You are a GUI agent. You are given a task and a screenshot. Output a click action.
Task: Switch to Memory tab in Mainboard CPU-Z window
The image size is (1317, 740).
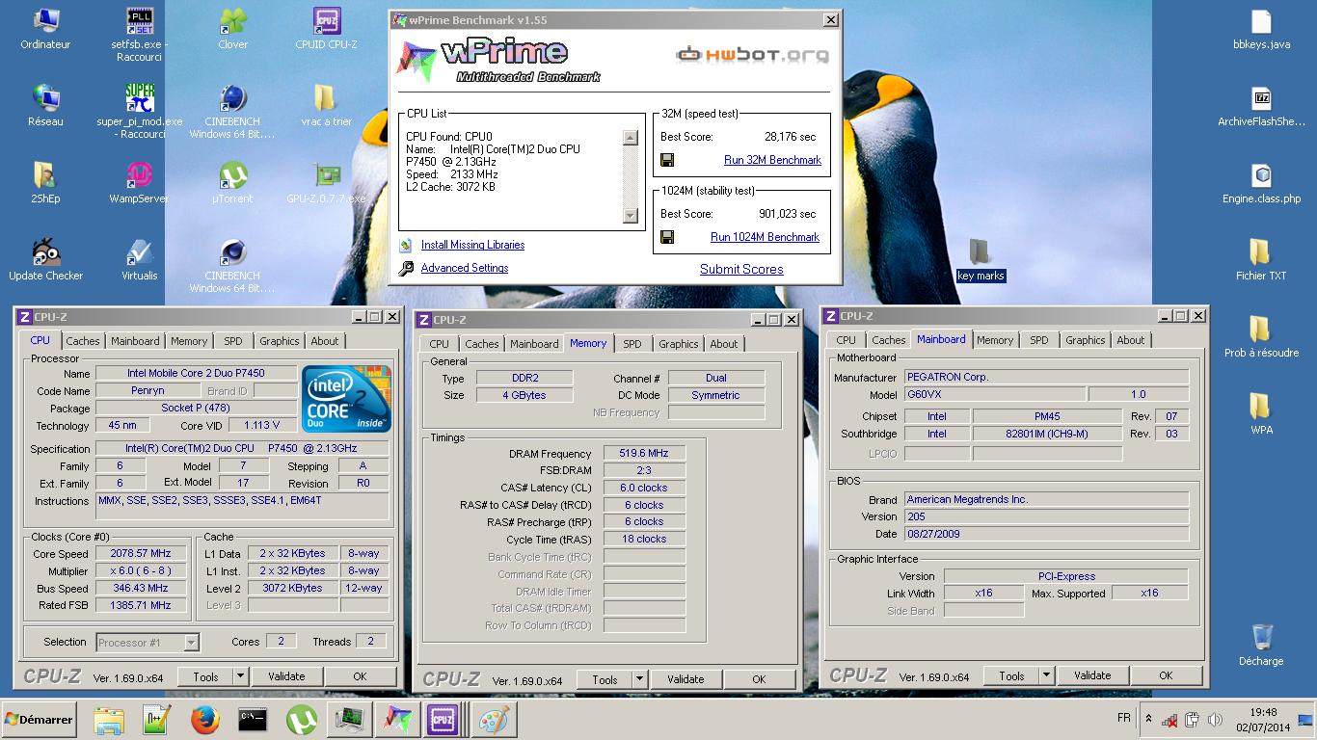click(x=995, y=340)
